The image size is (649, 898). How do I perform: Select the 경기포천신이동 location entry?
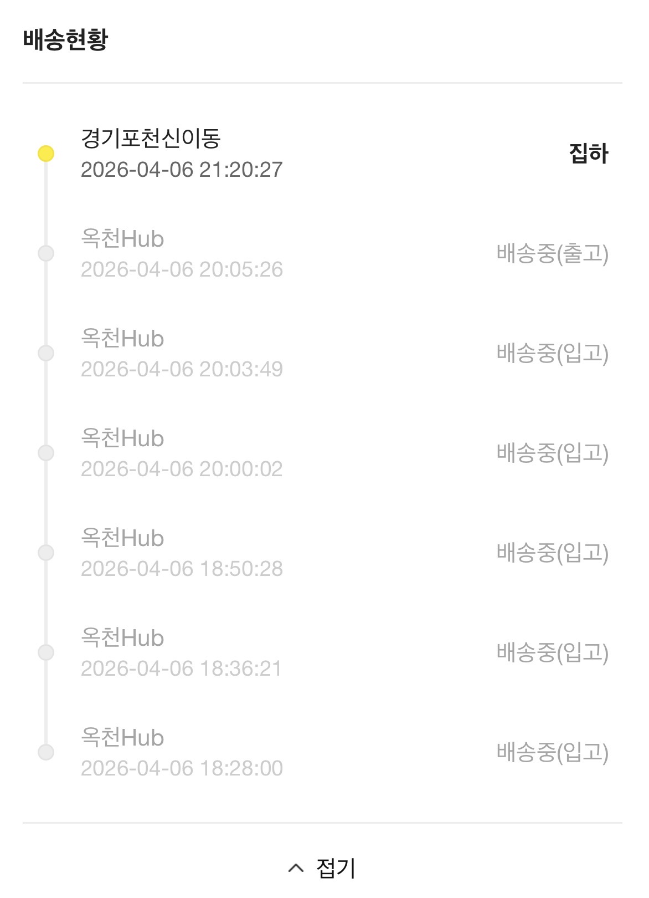pos(151,138)
